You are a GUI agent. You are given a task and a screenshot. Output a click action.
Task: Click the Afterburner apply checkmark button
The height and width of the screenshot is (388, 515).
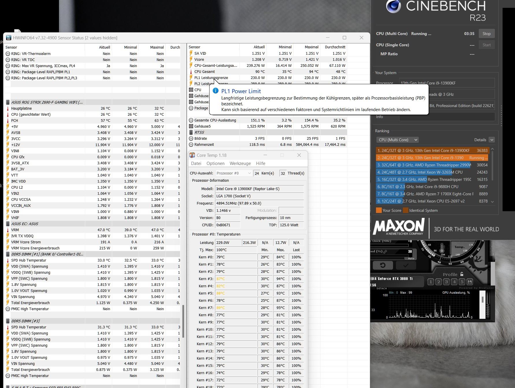coord(406,265)
